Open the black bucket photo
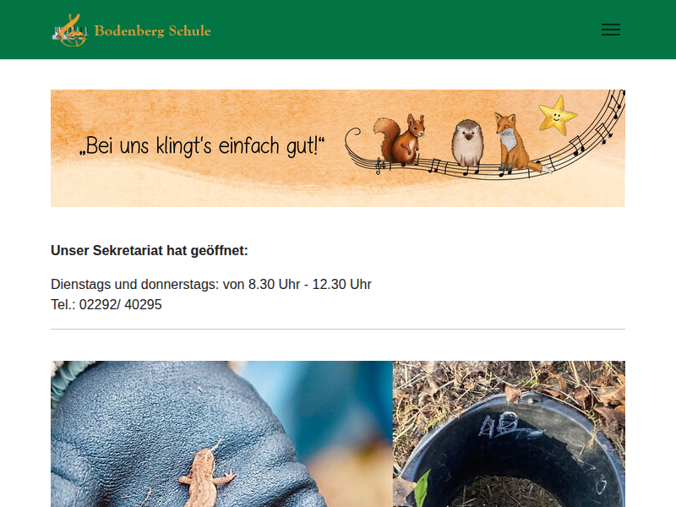676x507 pixels. pos(510,433)
